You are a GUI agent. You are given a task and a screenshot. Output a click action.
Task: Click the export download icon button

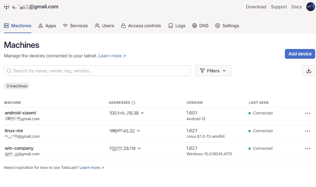[308, 71]
